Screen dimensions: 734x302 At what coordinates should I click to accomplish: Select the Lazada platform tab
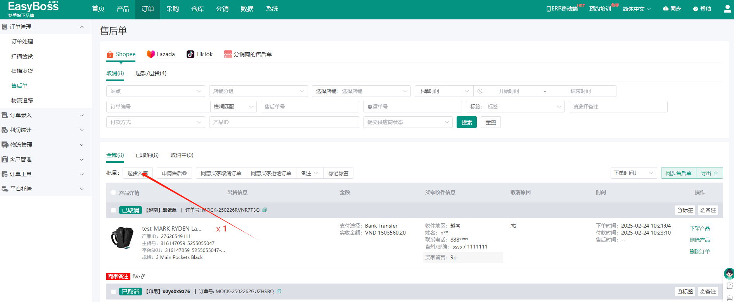click(x=161, y=54)
